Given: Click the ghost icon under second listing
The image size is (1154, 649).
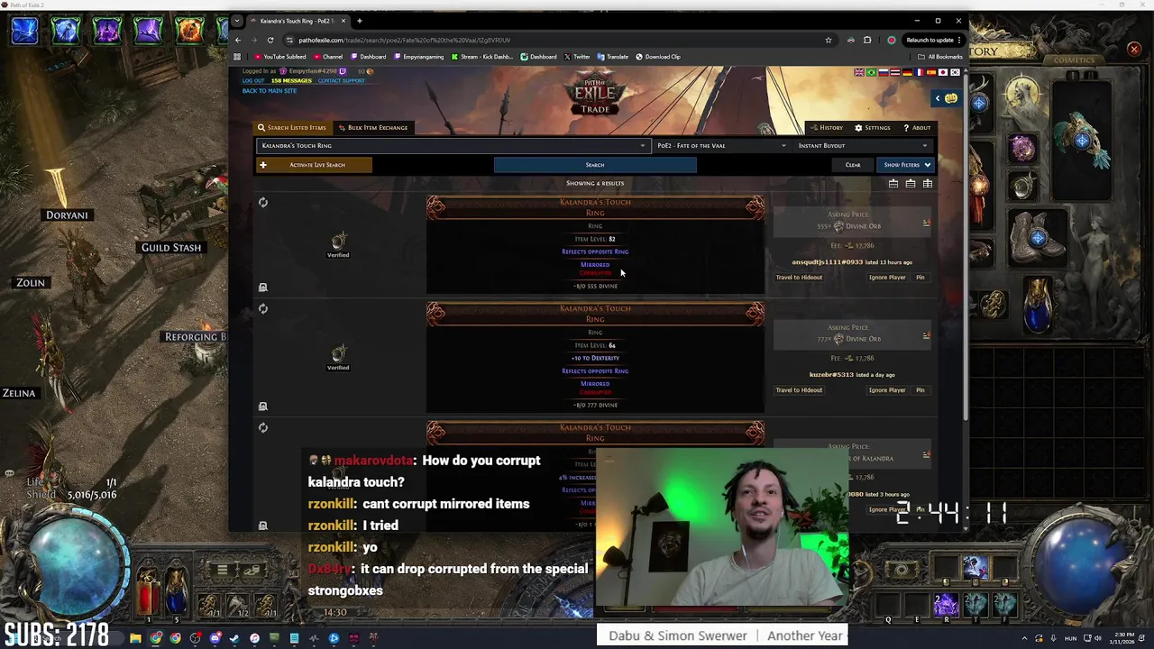Looking at the screenshot, I should [x=263, y=407].
